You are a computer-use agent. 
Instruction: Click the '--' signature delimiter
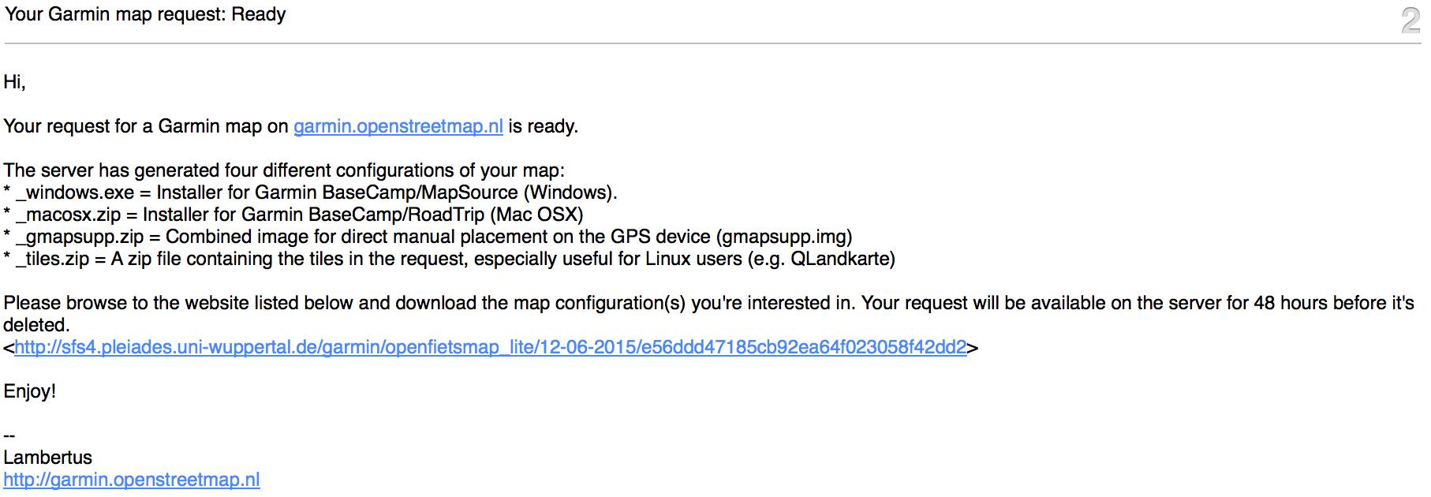pyautogui.click(x=9, y=435)
